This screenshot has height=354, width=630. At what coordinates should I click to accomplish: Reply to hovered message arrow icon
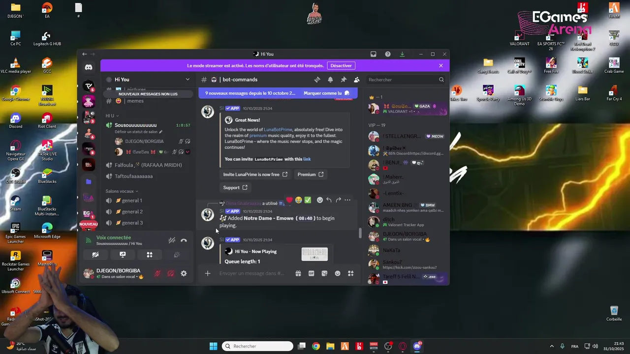pyautogui.click(x=329, y=200)
